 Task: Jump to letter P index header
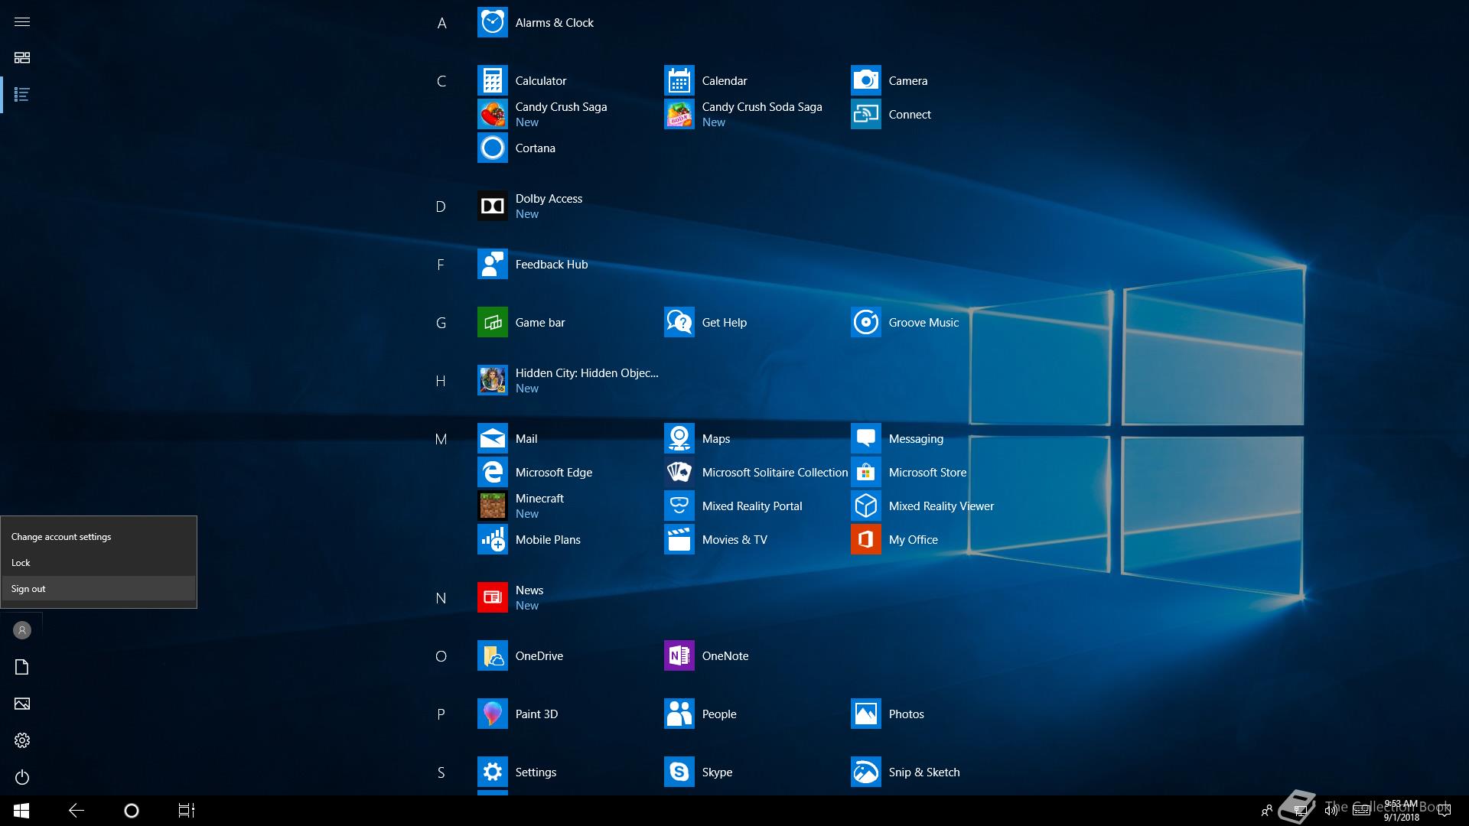(x=441, y=714)
